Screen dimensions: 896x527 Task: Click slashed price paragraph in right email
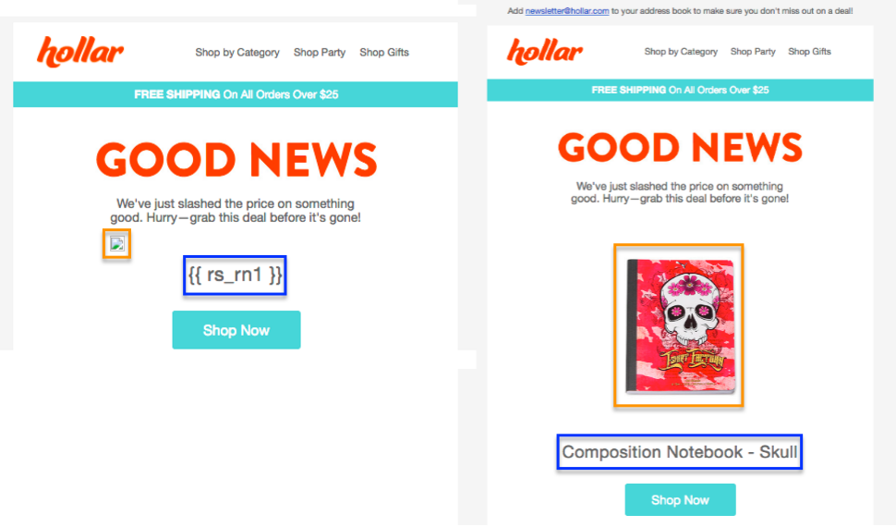click(x=680, y=192)
